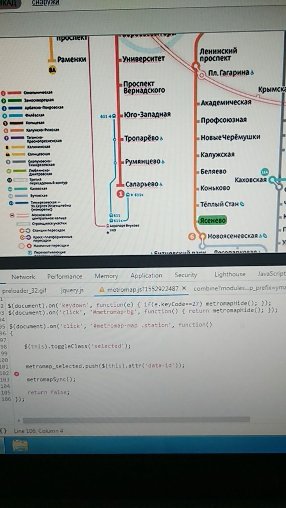Open the combine?modules file tab

[x=240, y=289]
